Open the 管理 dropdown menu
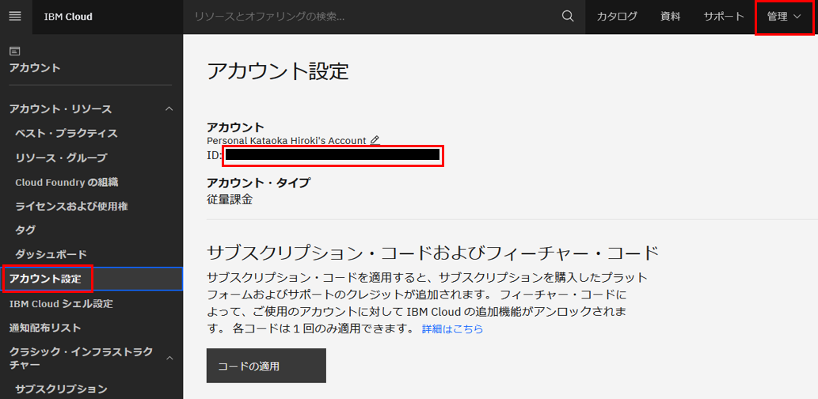The width and height of the screenshot is (818, 399). [x=784, y=17]
